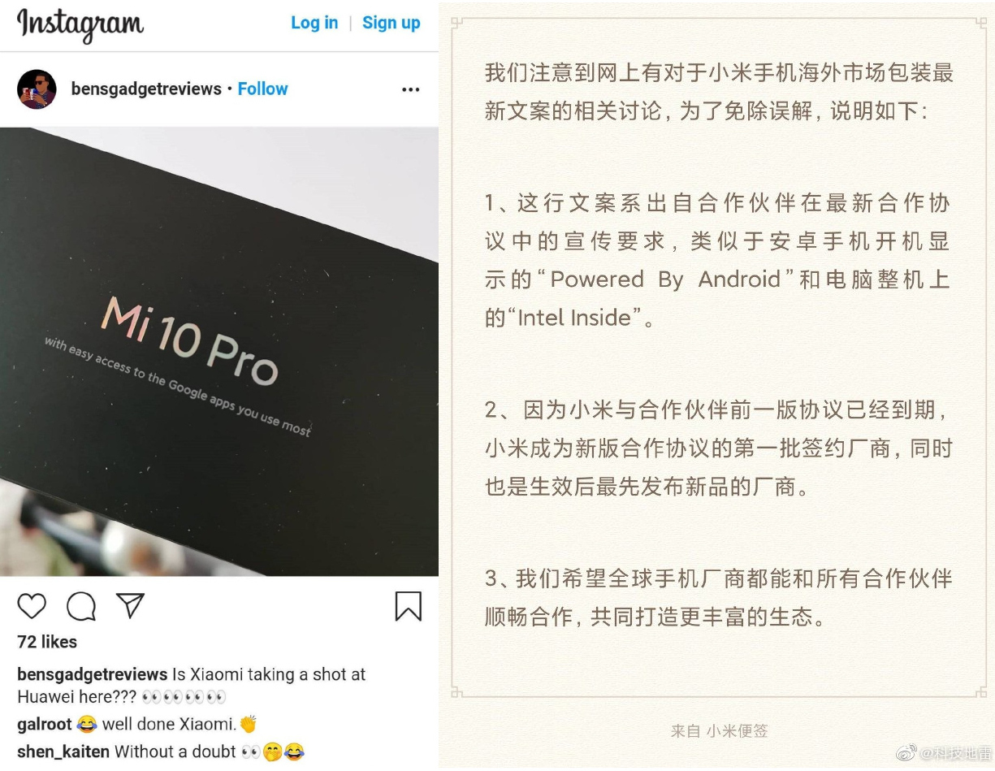Save post with bookmark icon
Image resolution: width=995 pixels, height=771 pixels.
(x=409, y=606)
